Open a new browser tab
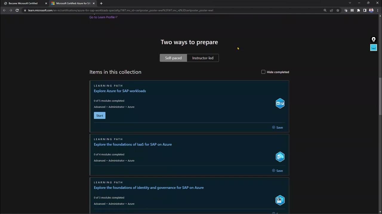This screenshot has width=382, height=214. [101, 3]
